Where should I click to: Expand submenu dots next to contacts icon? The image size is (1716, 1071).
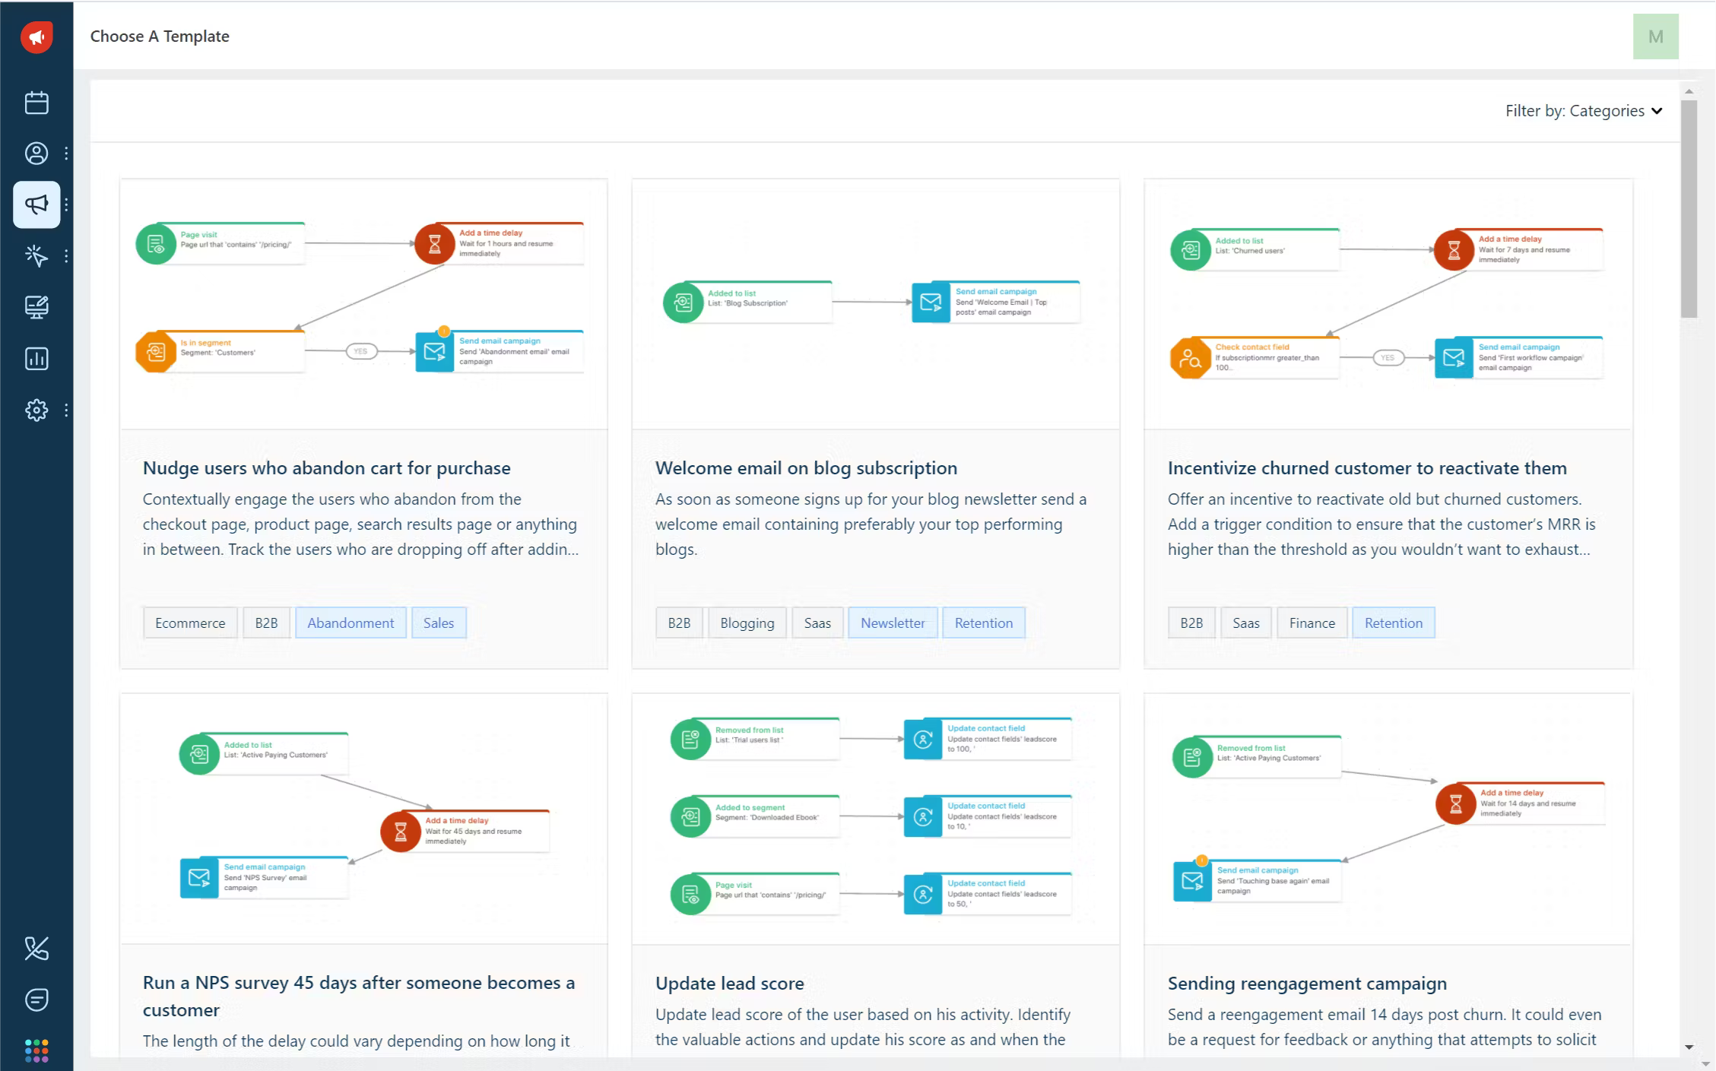(x=67, y=154)
